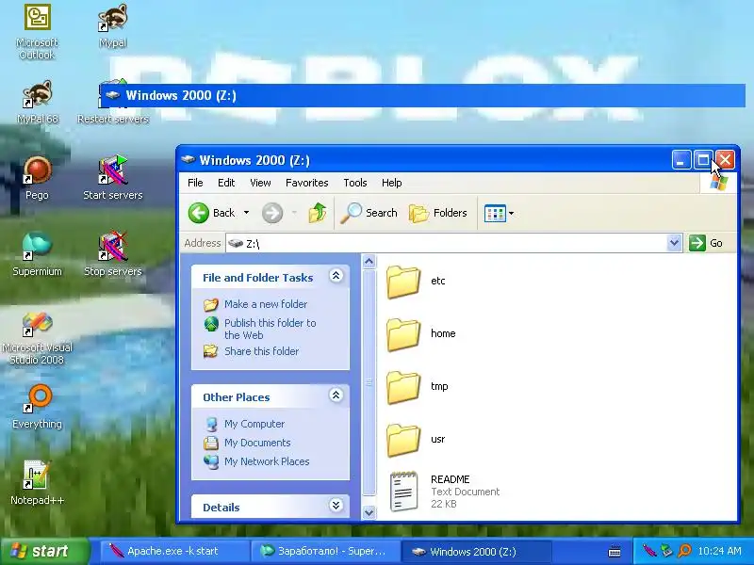Open the Favorites menu
754x565 pixels.
point(307,183)
